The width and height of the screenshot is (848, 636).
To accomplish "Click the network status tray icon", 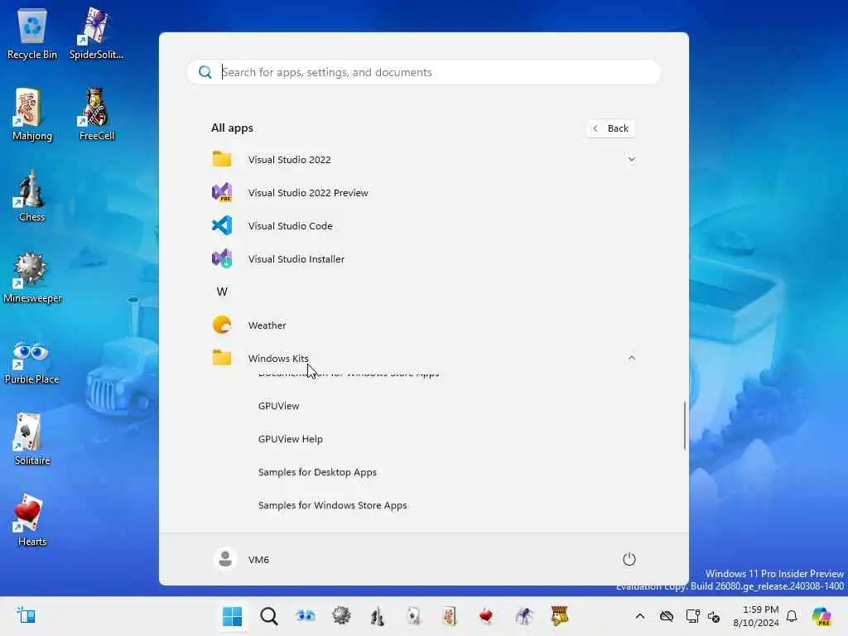I will 692,616.
